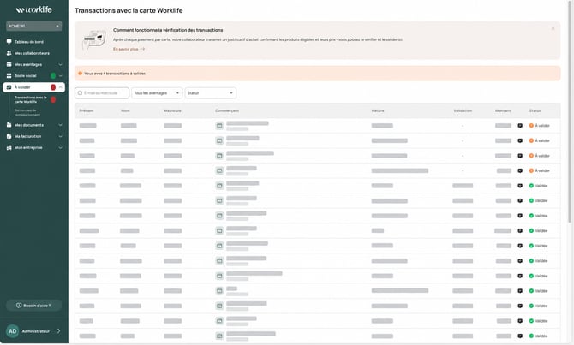Viewport: 574px width, 345px height.
Task: Click the Validation column header
Action: pyautogui.click(x=463, y=110)
